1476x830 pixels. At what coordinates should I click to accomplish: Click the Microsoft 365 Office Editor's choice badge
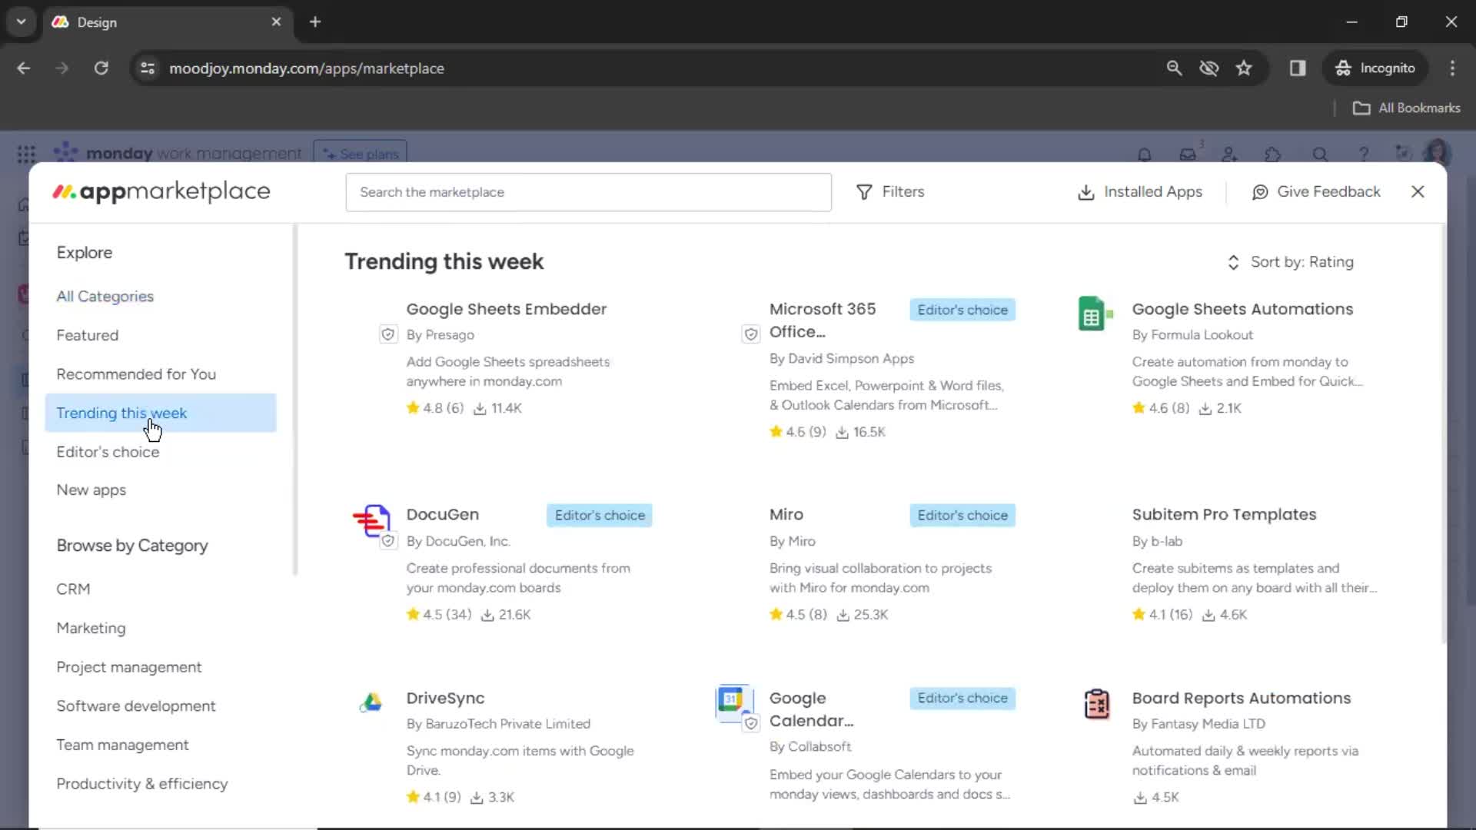point(962,309)
